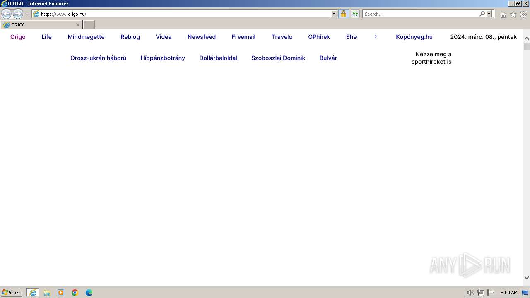Viewport: 530px width, 298px height.
Task: Open the Hídpénzbotrány topic
Action: coord(163,58)
